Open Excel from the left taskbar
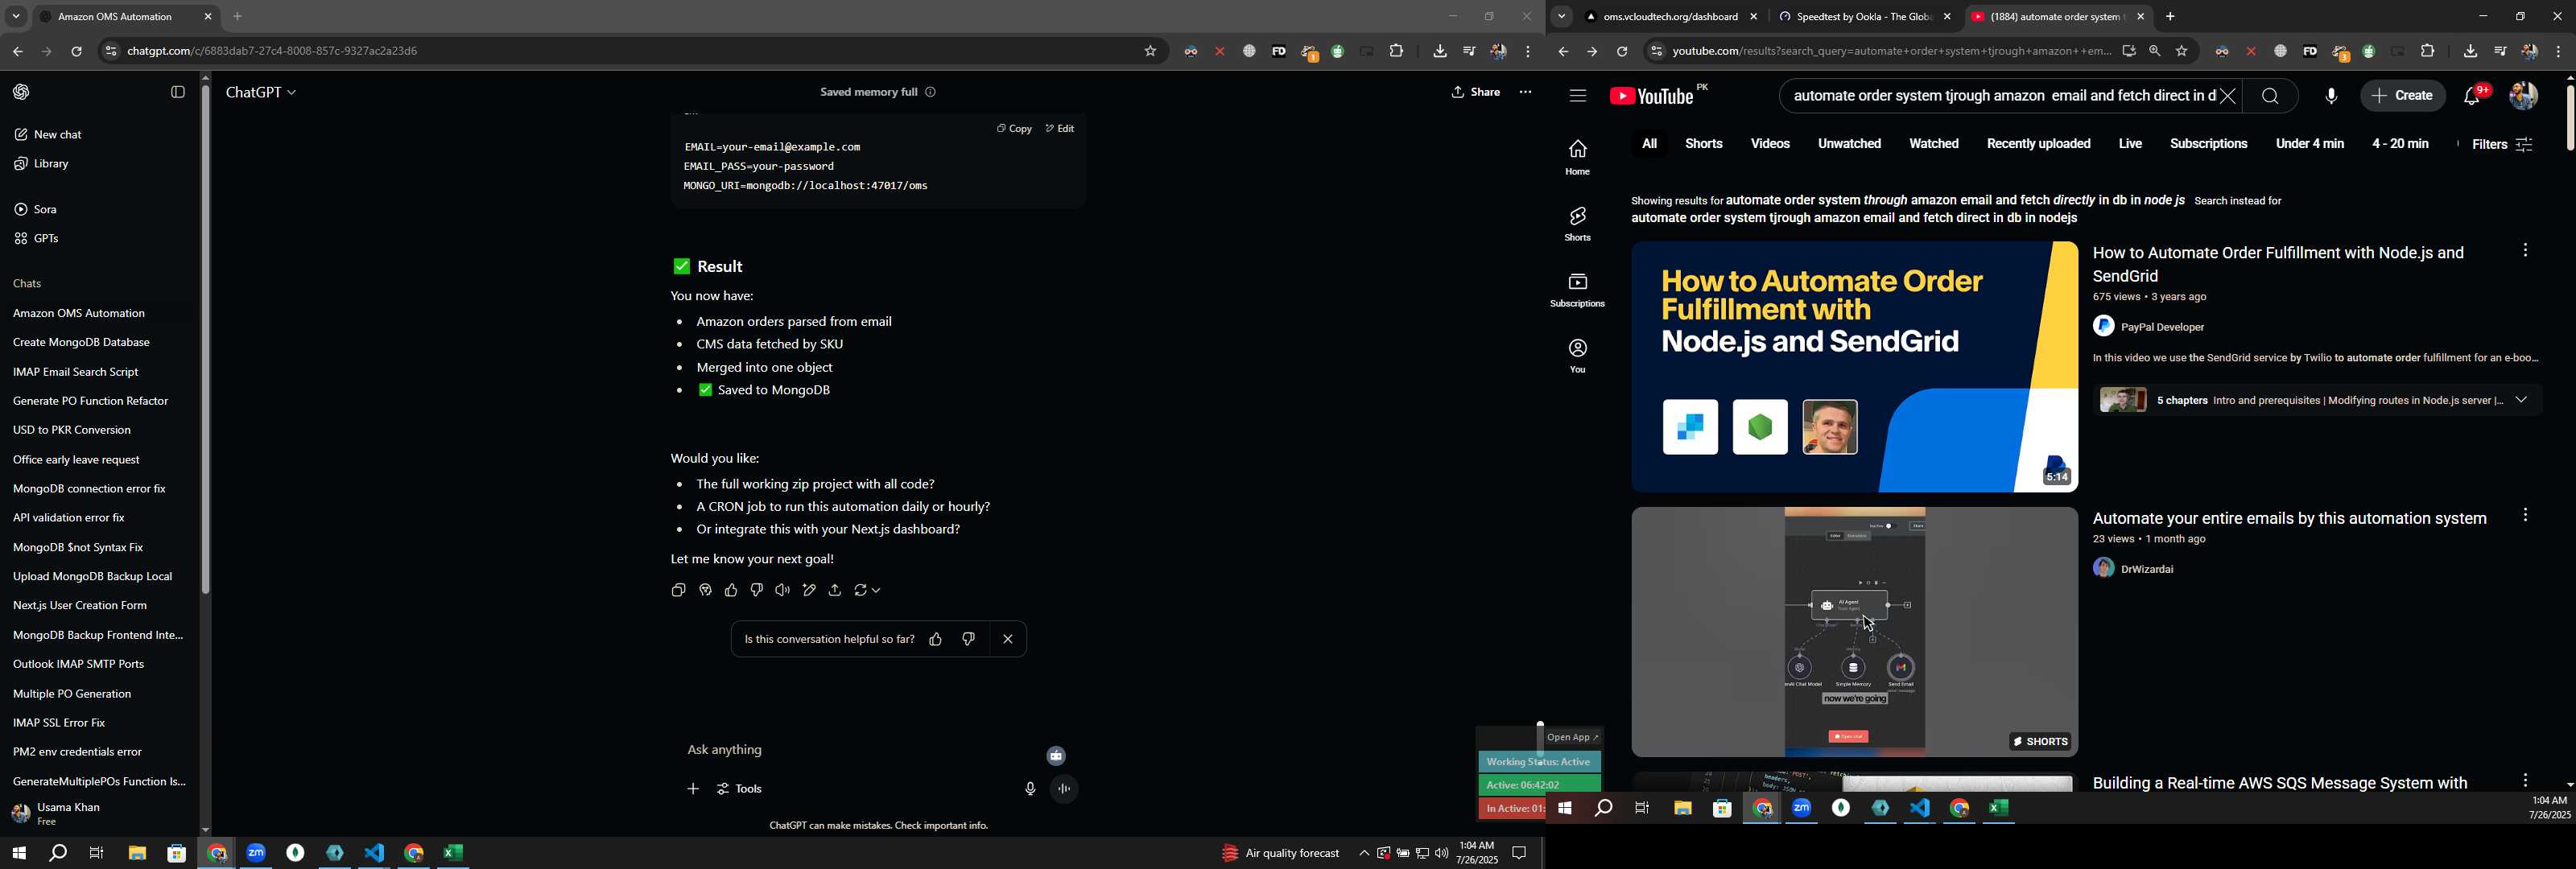 [x=454, y=854]
